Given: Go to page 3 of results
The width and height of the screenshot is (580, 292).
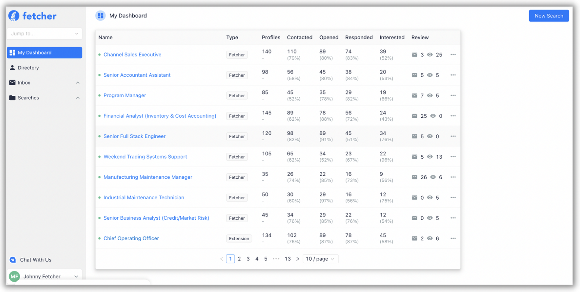Looking at the screenshot, I should pos(248,258).
